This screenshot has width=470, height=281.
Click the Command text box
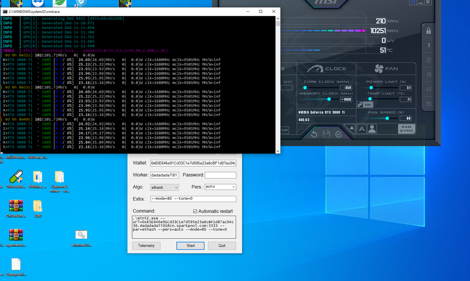point(184,227)
